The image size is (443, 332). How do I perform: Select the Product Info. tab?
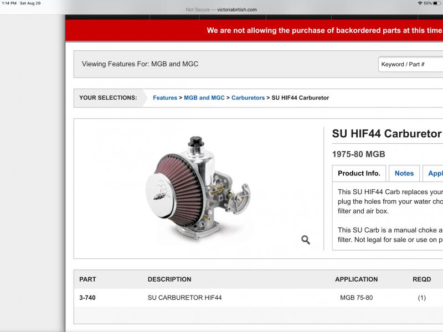(359, 173)
